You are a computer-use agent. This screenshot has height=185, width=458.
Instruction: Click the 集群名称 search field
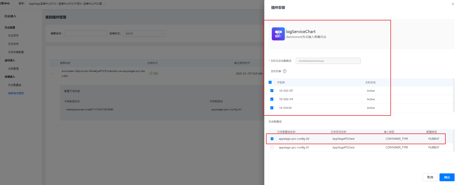[x=86, y=34]
